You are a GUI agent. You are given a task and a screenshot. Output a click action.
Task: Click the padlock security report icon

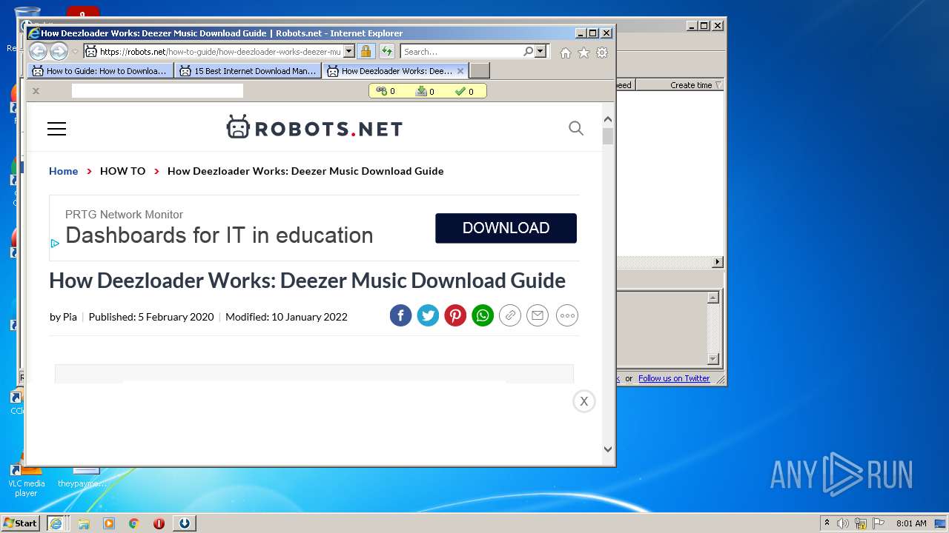click(366, 52)
